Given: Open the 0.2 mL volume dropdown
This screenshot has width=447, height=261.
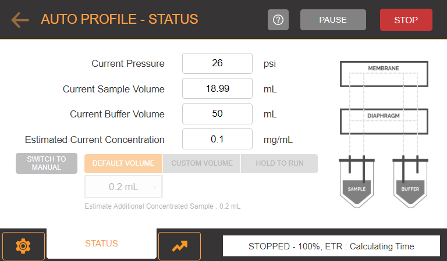Looking at the screenshot, I should pyautogui.click(x=123, y=187).
